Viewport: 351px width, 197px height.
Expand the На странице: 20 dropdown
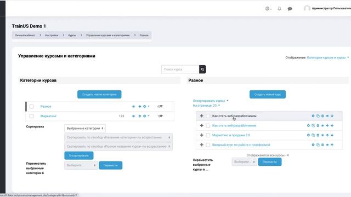coord(206,106)
